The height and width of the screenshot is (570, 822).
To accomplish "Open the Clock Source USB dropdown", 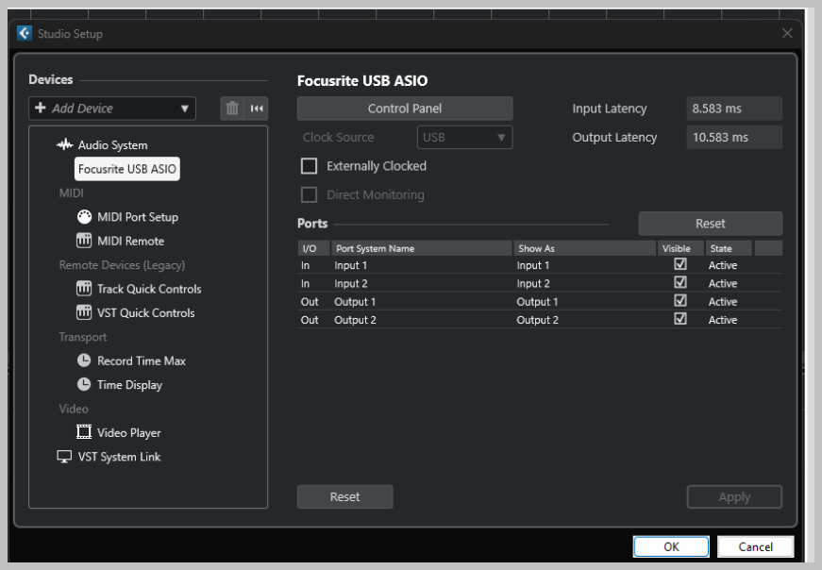I will point(464,138).
